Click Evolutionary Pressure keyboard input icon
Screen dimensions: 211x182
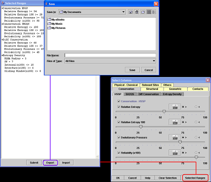pyautogui.click(x=175, y=138)
